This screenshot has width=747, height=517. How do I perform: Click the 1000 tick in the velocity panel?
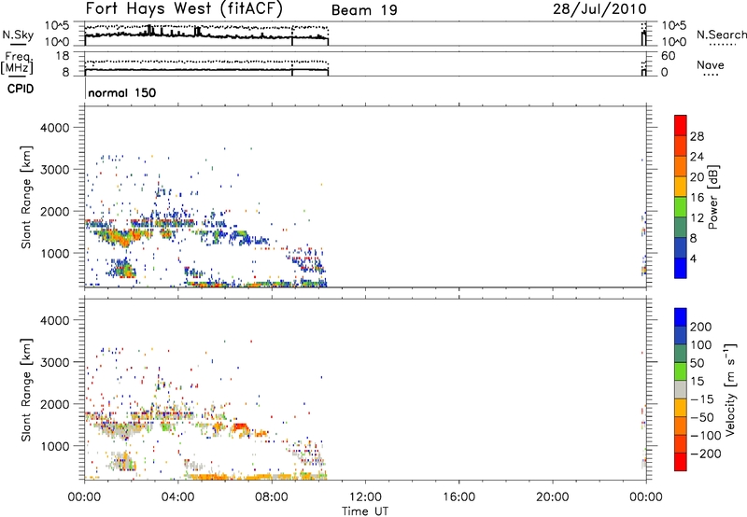[54, 446]
